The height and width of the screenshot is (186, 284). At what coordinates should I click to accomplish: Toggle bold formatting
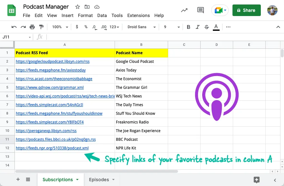coord(188,27)
